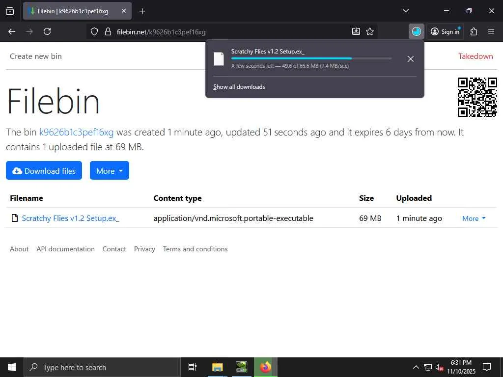Click the taskbar search box

102,367
